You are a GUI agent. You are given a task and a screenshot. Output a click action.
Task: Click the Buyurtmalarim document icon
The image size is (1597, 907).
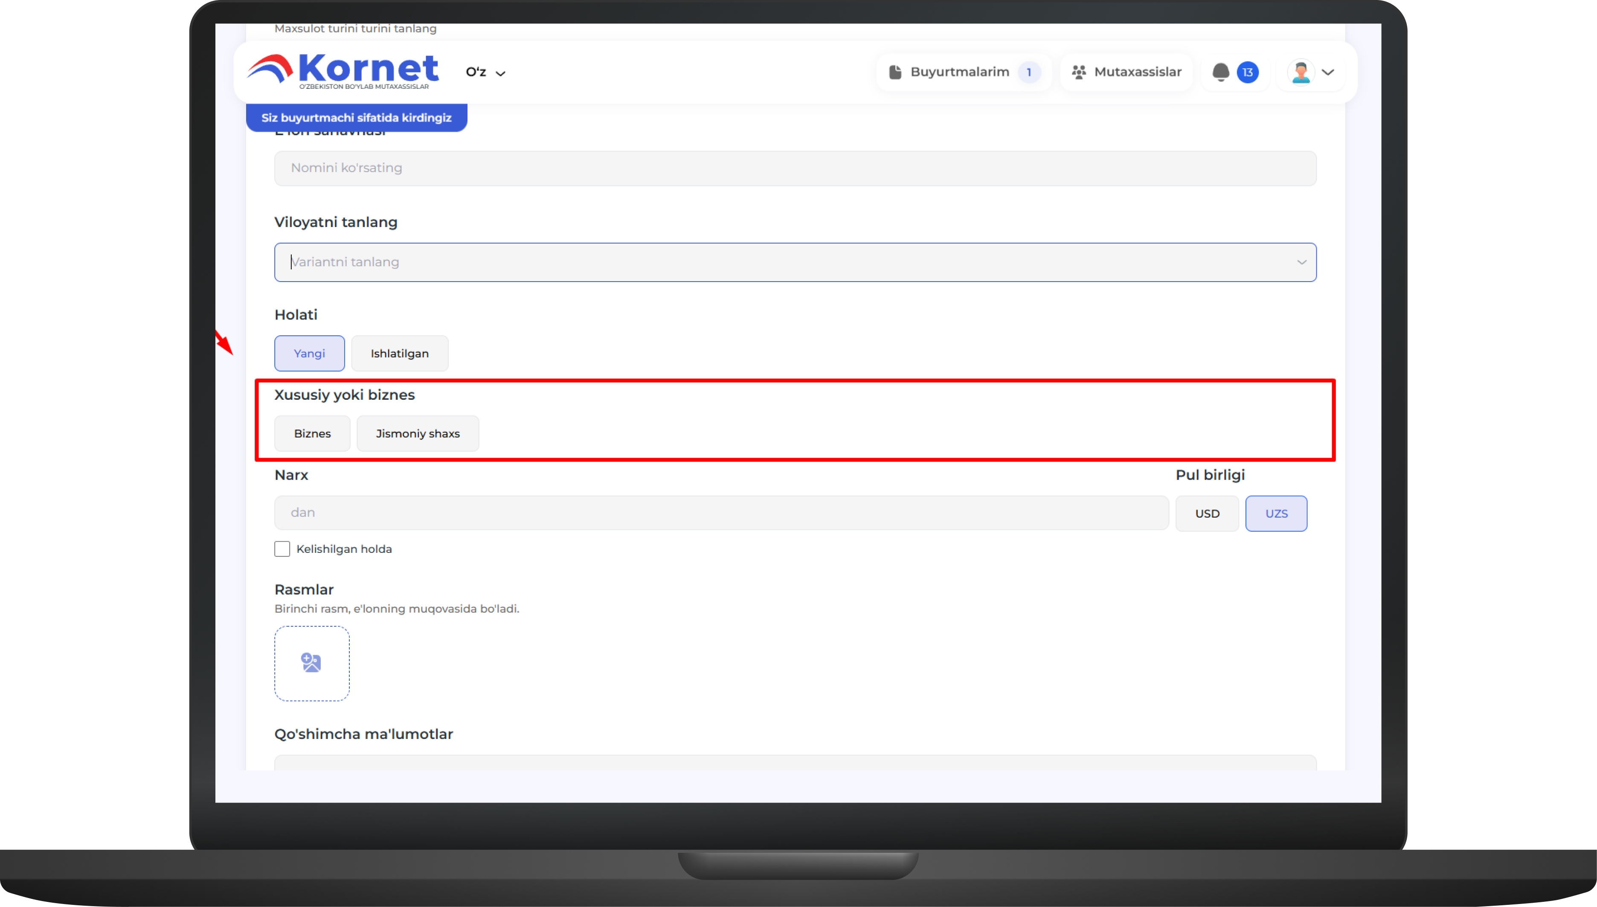coord(895,72)
